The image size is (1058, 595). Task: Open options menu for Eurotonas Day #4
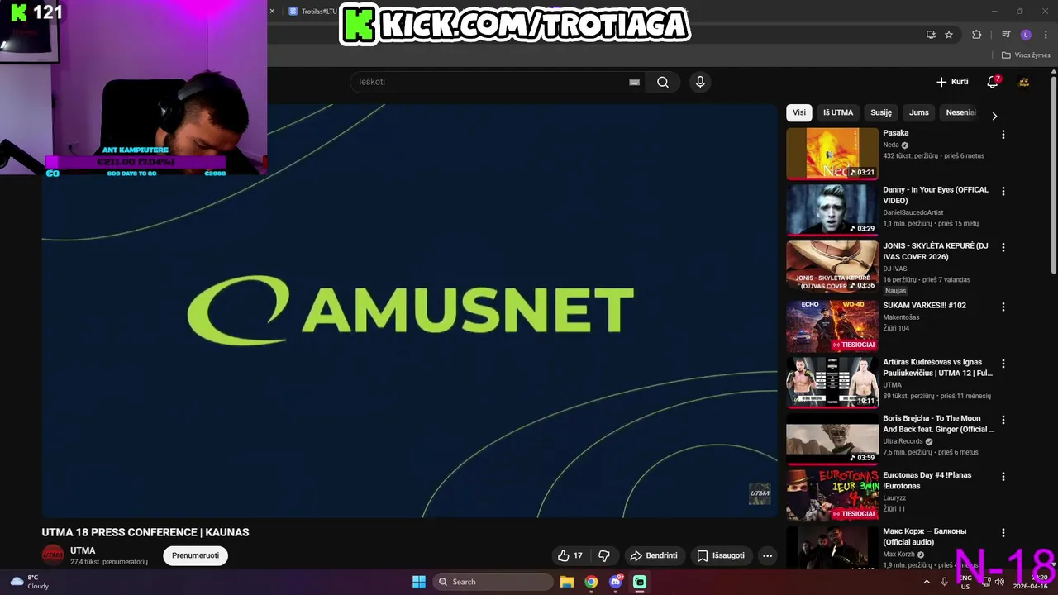click(x=1003, y=476)
